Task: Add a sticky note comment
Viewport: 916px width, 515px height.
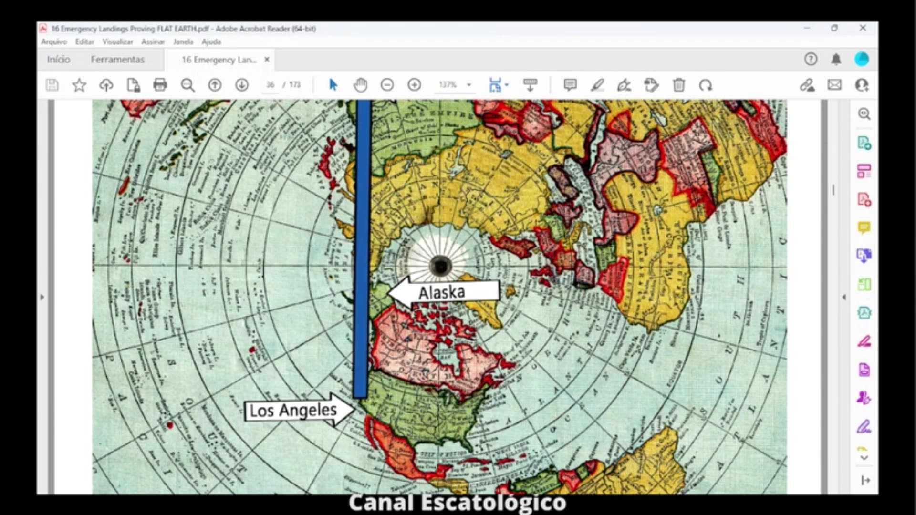Action: (x=570, y=85)
